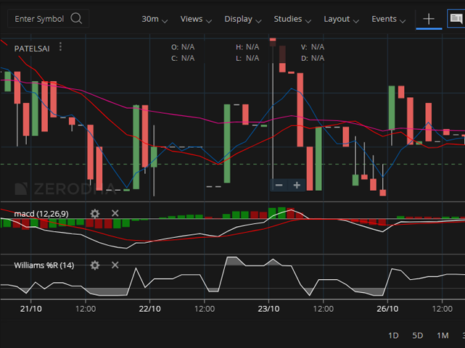465x348 pixels.
Task: Toggle the info tooltip callout icon
Action: 456,19
